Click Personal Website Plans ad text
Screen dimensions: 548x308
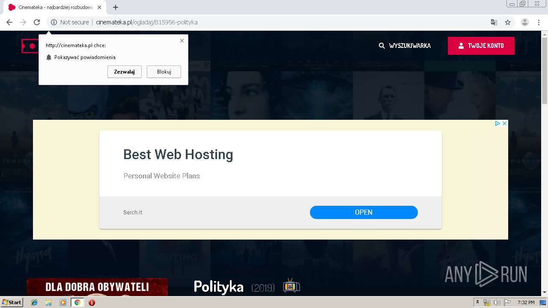[161, 176]
